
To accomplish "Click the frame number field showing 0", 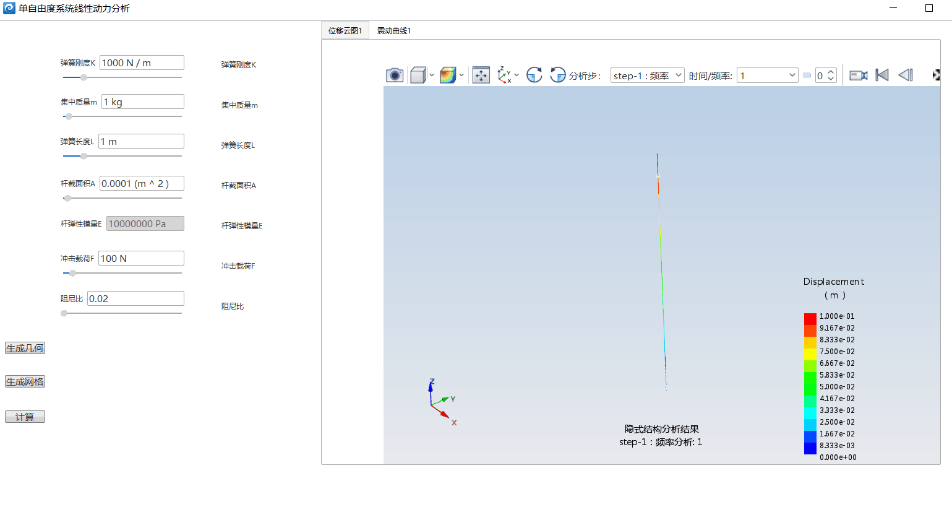I will click(821, 76).
